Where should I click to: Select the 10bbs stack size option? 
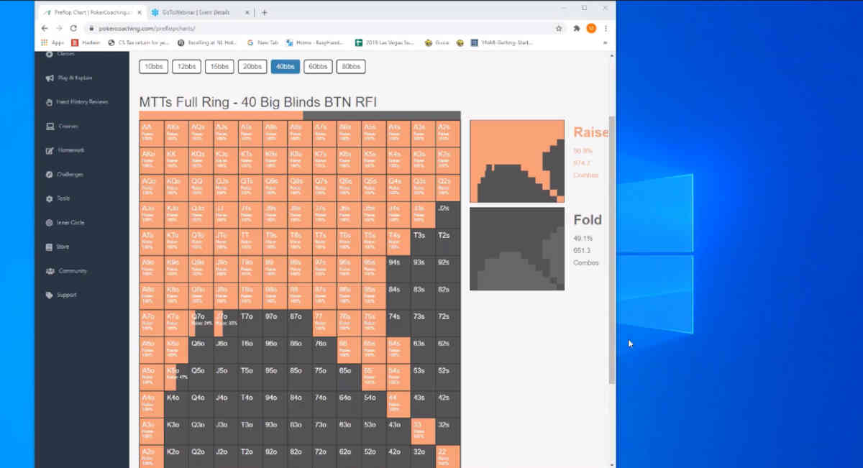pos(153,67)
